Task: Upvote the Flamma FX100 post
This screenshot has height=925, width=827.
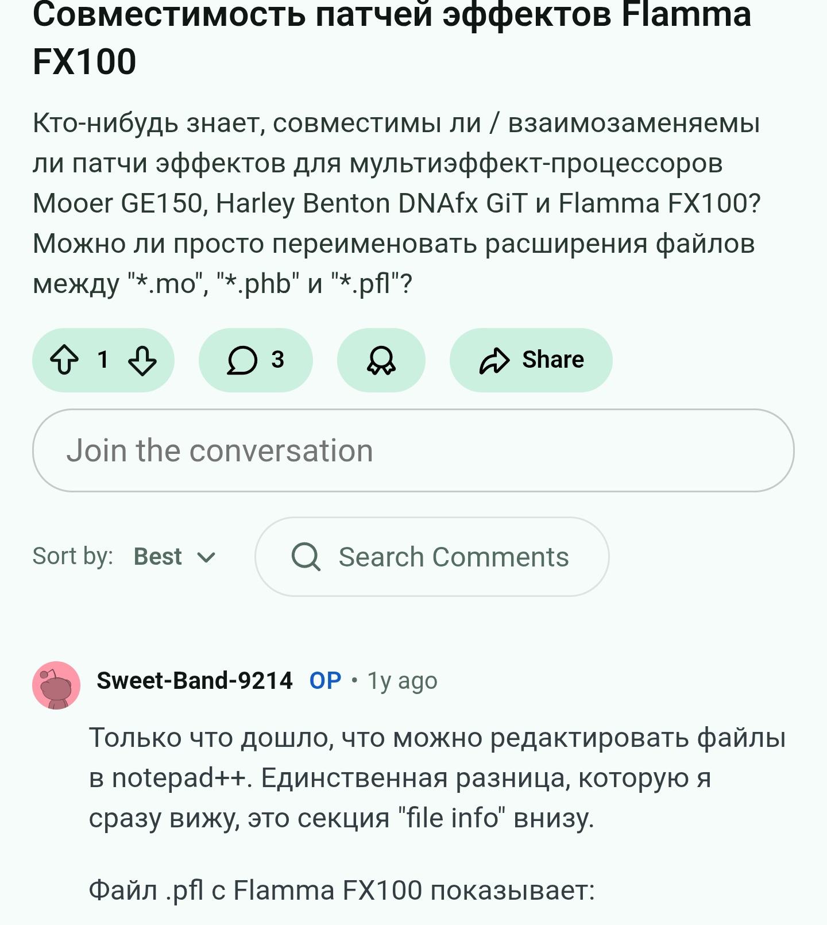Action: click(64, 360)
